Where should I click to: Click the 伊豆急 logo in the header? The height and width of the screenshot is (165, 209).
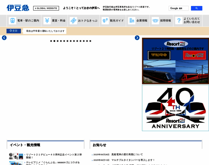(18, 8)
